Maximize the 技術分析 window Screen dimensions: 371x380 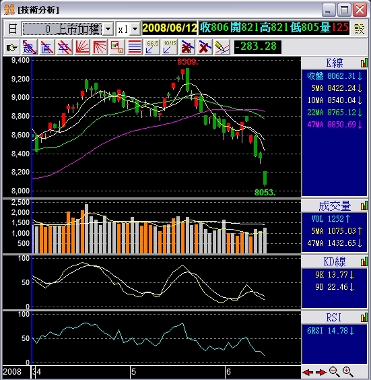click(344, 10)
